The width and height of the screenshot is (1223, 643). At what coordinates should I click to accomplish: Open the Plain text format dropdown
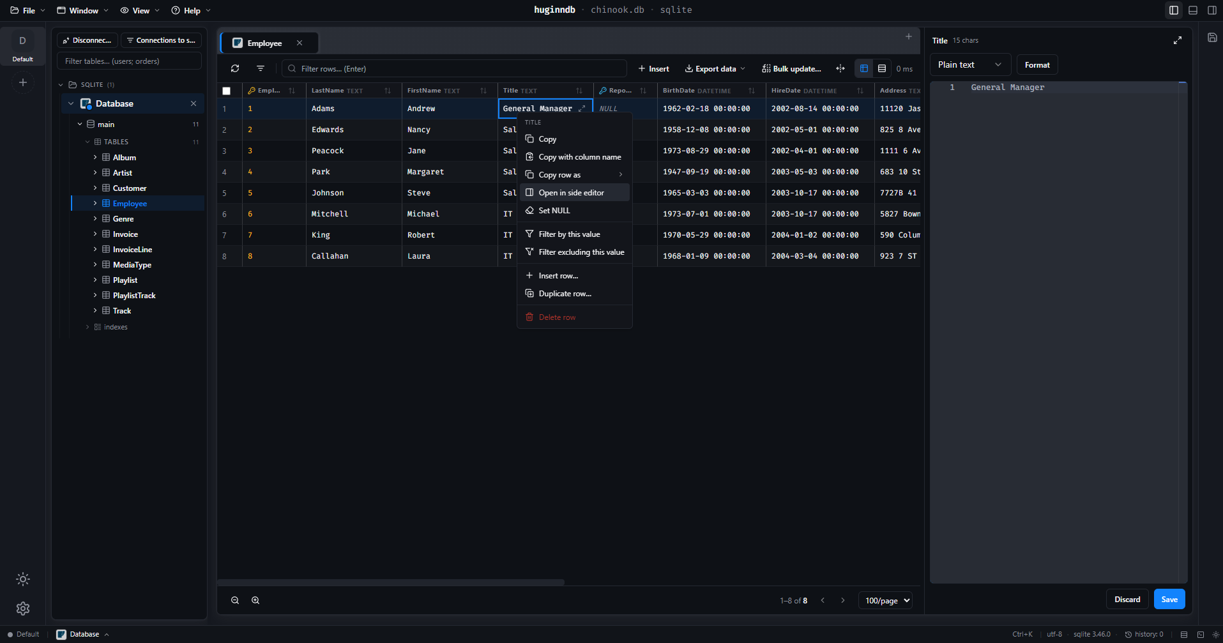[x=969, y=64]
